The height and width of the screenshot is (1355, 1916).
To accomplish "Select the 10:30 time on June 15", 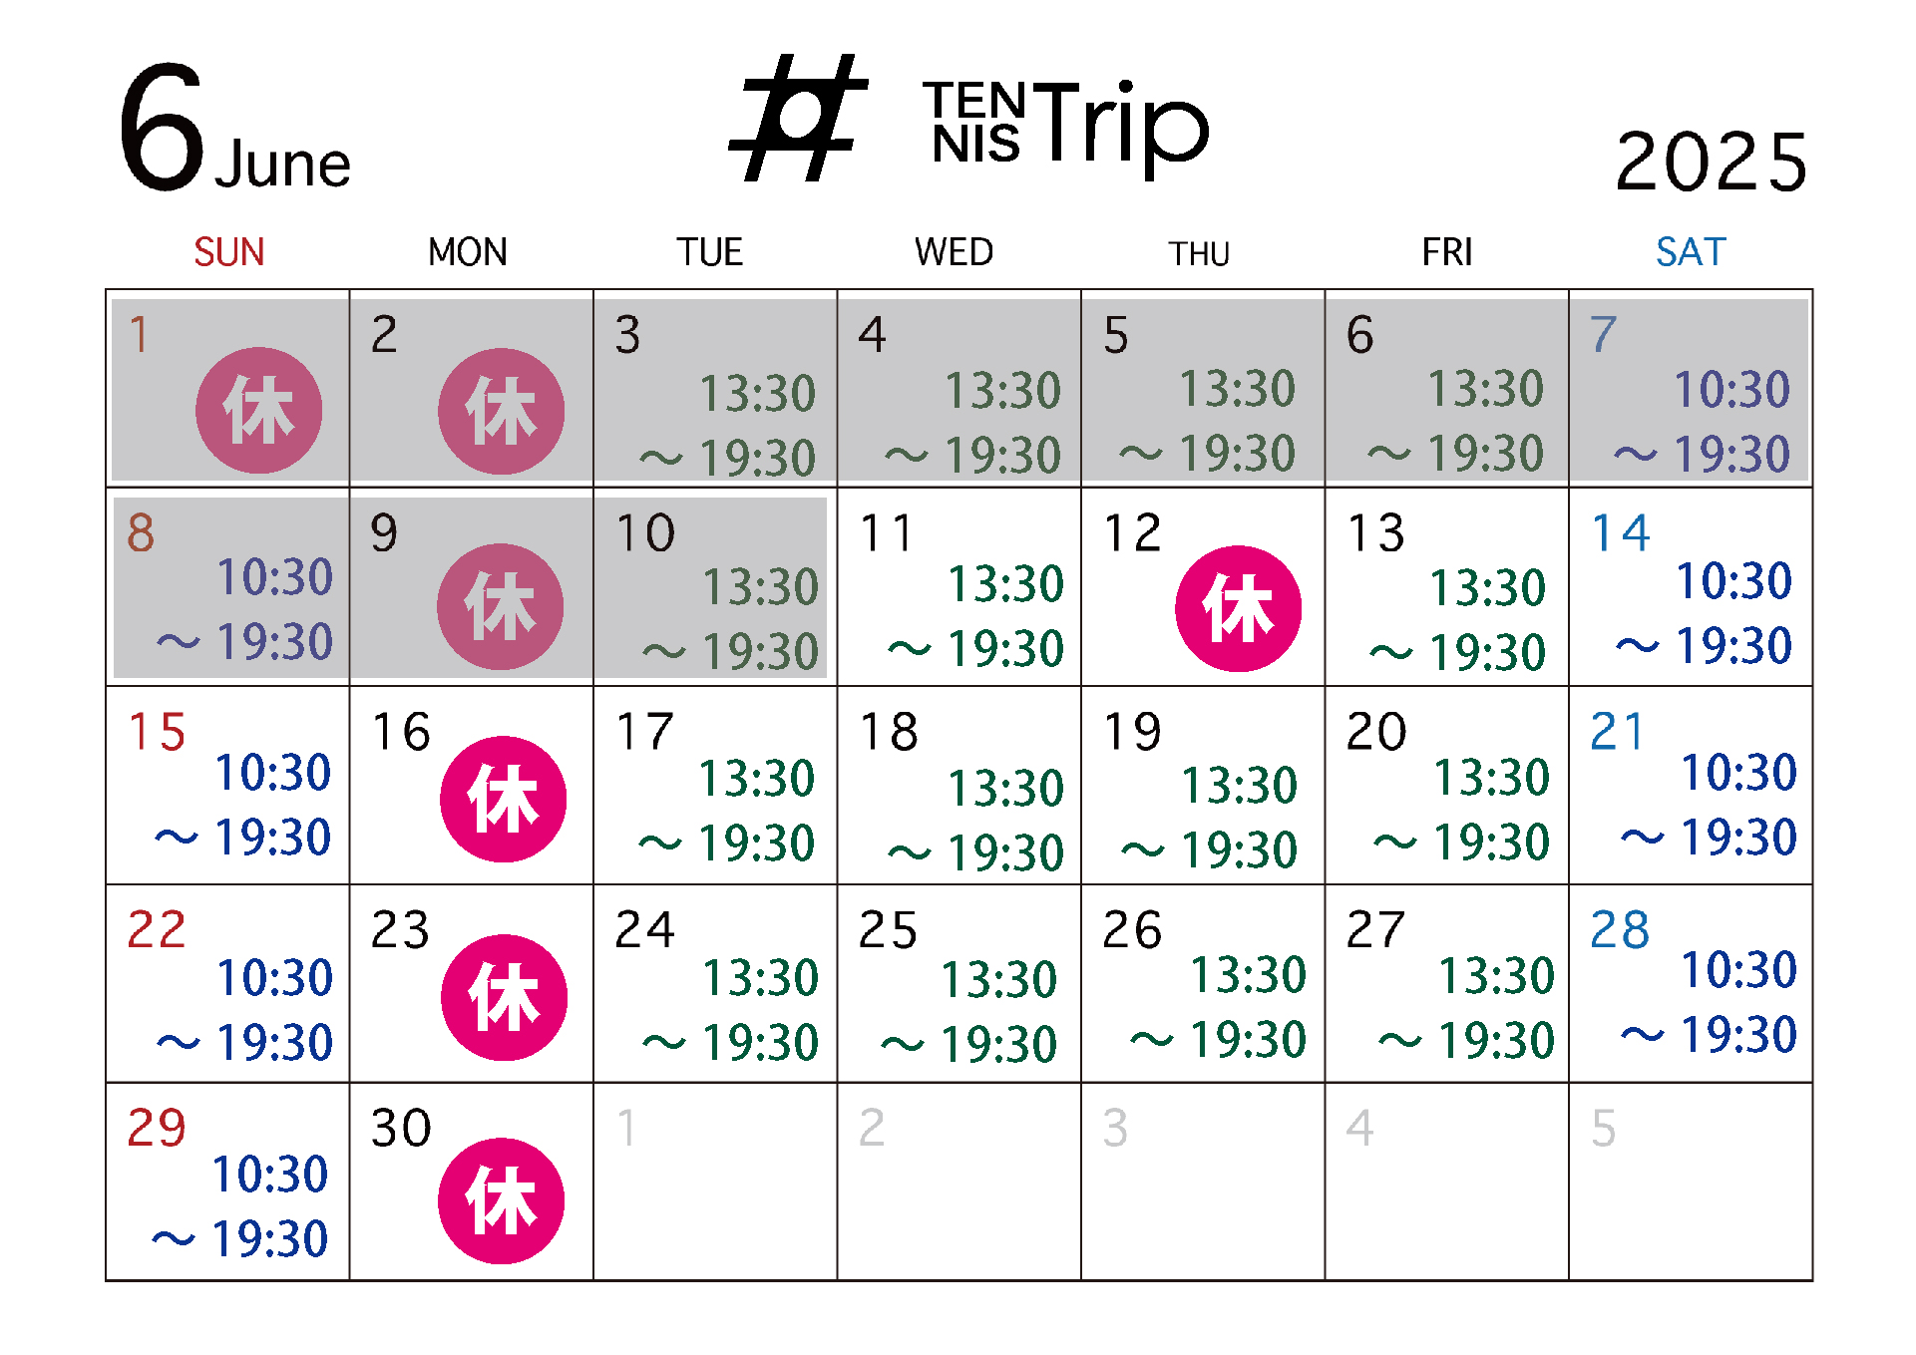I will click(272, 773).
